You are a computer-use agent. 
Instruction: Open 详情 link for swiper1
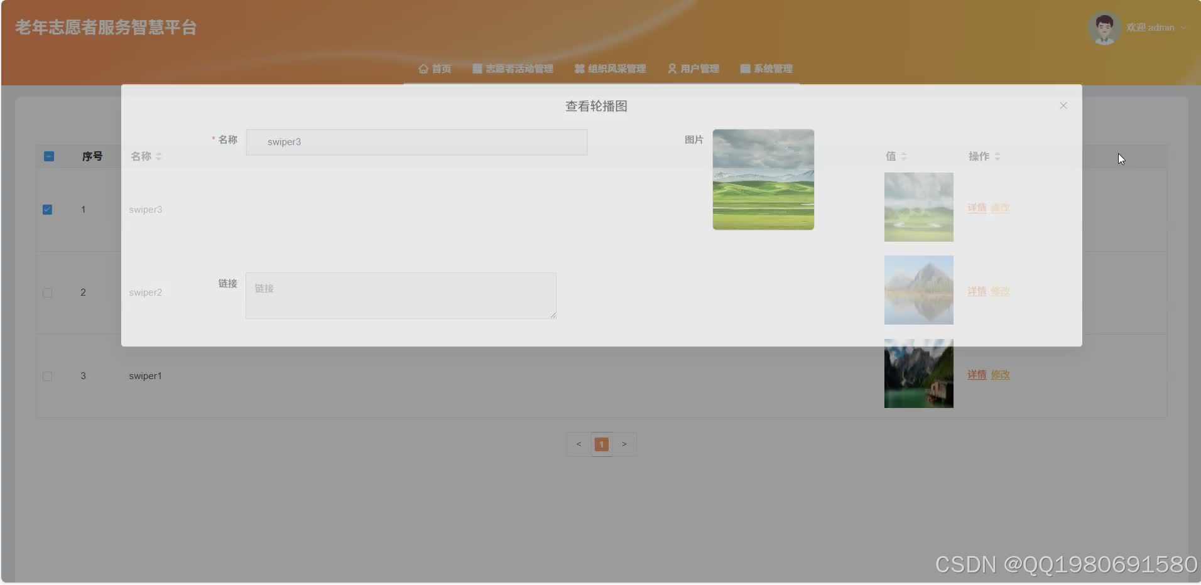977,374
